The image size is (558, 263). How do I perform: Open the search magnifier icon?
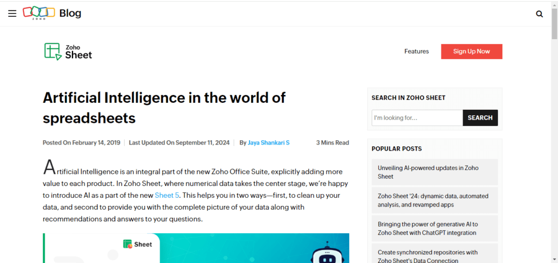[x=539, y=14]
